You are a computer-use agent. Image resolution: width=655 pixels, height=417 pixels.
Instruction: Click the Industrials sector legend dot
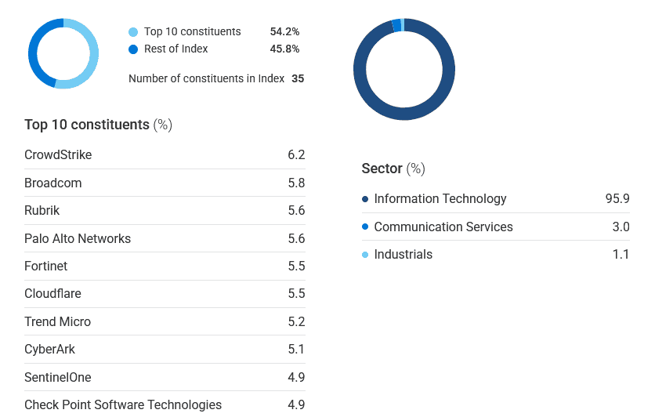[365, 255]
